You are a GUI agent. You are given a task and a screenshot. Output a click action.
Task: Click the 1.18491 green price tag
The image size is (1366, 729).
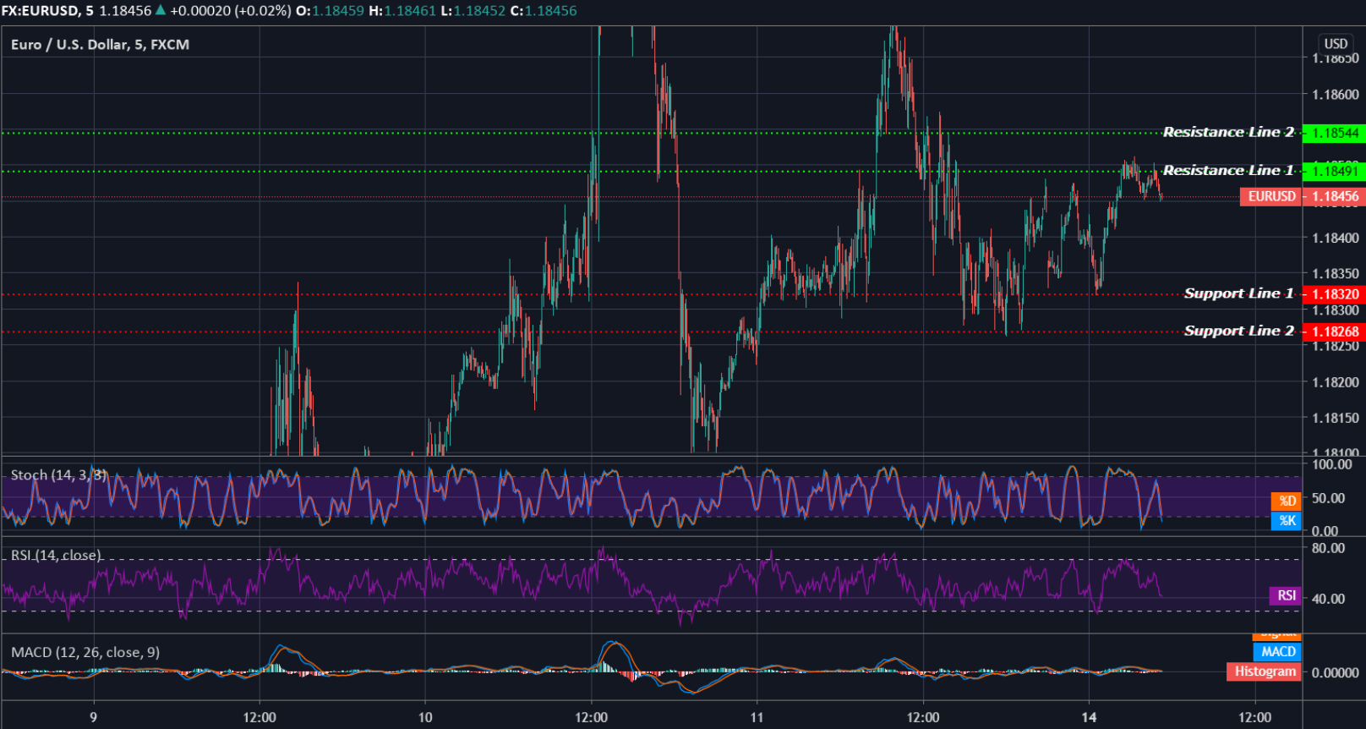tap(1335, 171)
